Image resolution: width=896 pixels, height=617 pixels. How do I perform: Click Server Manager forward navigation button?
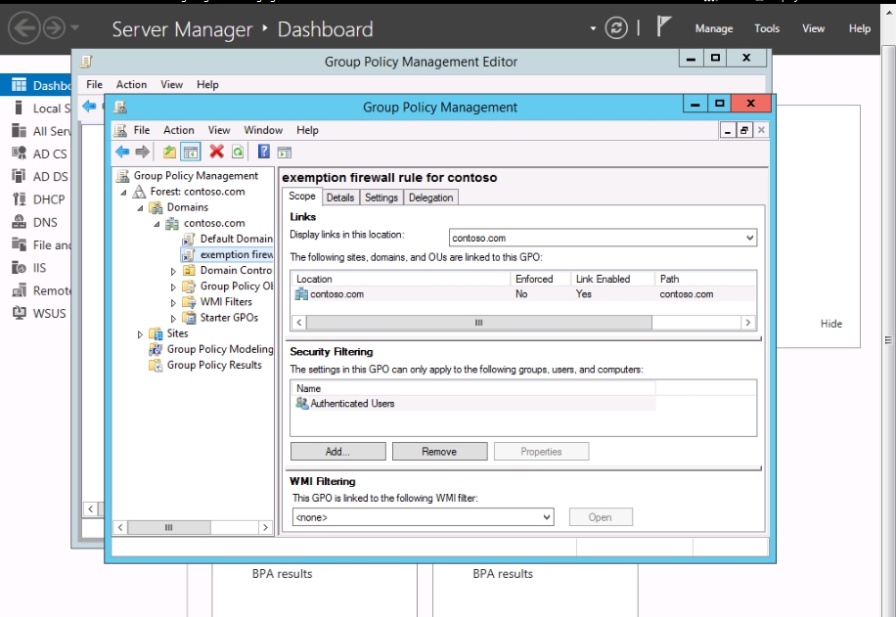coord(54,28)
